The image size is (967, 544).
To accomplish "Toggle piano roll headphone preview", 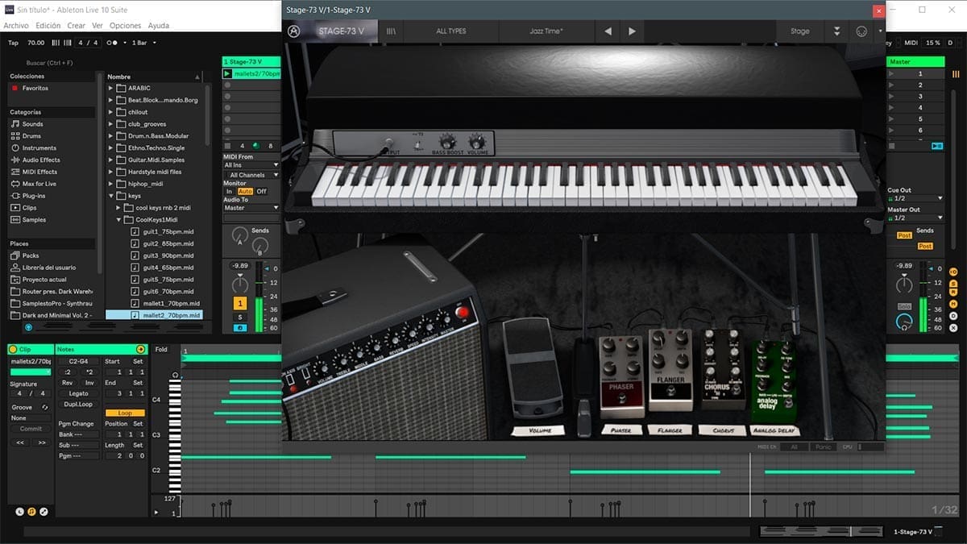I will [175, 375].
